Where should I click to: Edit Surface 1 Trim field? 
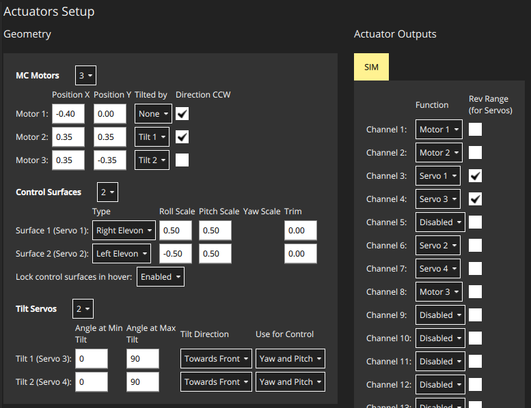[301, 230]
